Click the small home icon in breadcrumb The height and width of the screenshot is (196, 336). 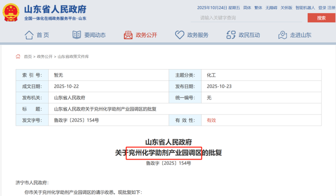(x=18, y=57)
